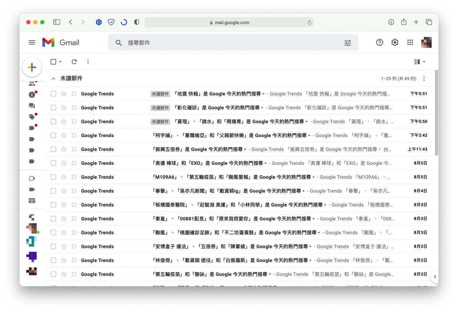Compose new mail with plus button
The image size is (458, 312).
32,67
